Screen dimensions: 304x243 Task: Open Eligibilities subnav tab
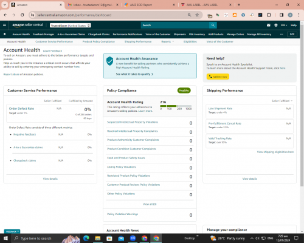pos(190,41)
